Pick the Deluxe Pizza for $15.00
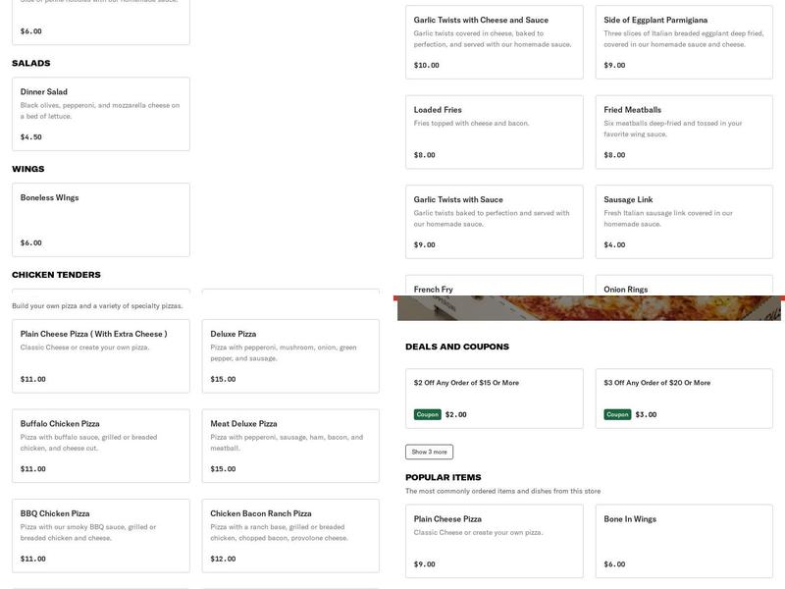 pos(290,355)
